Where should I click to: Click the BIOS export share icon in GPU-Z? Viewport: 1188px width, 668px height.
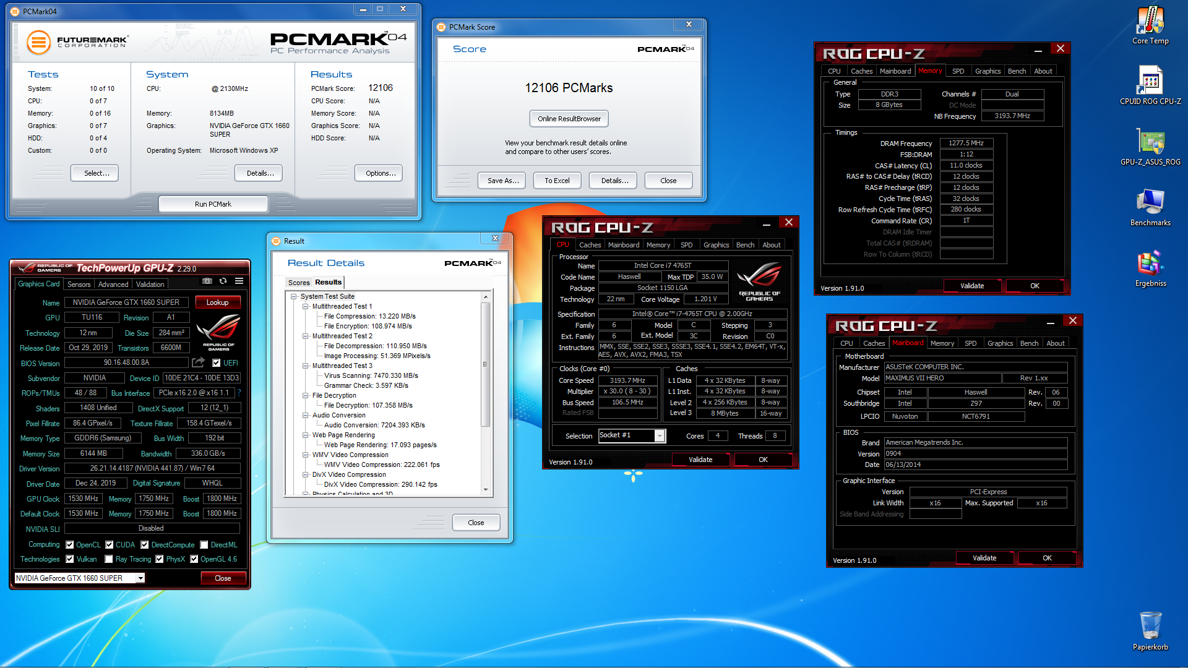[x=198, y=362]
